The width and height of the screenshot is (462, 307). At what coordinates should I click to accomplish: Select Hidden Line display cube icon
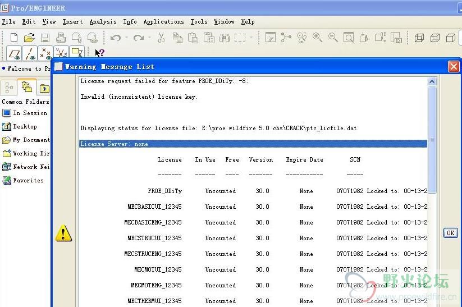435,38
